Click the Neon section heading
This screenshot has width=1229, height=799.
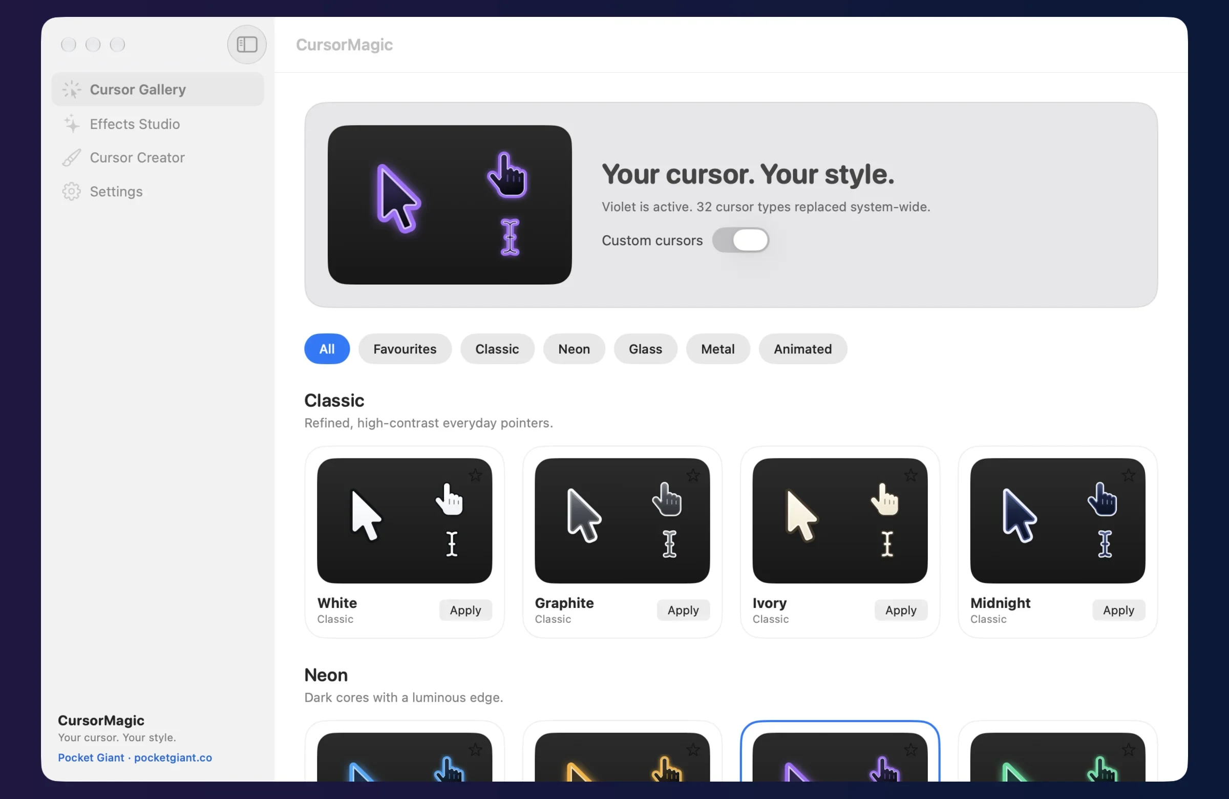326,675
